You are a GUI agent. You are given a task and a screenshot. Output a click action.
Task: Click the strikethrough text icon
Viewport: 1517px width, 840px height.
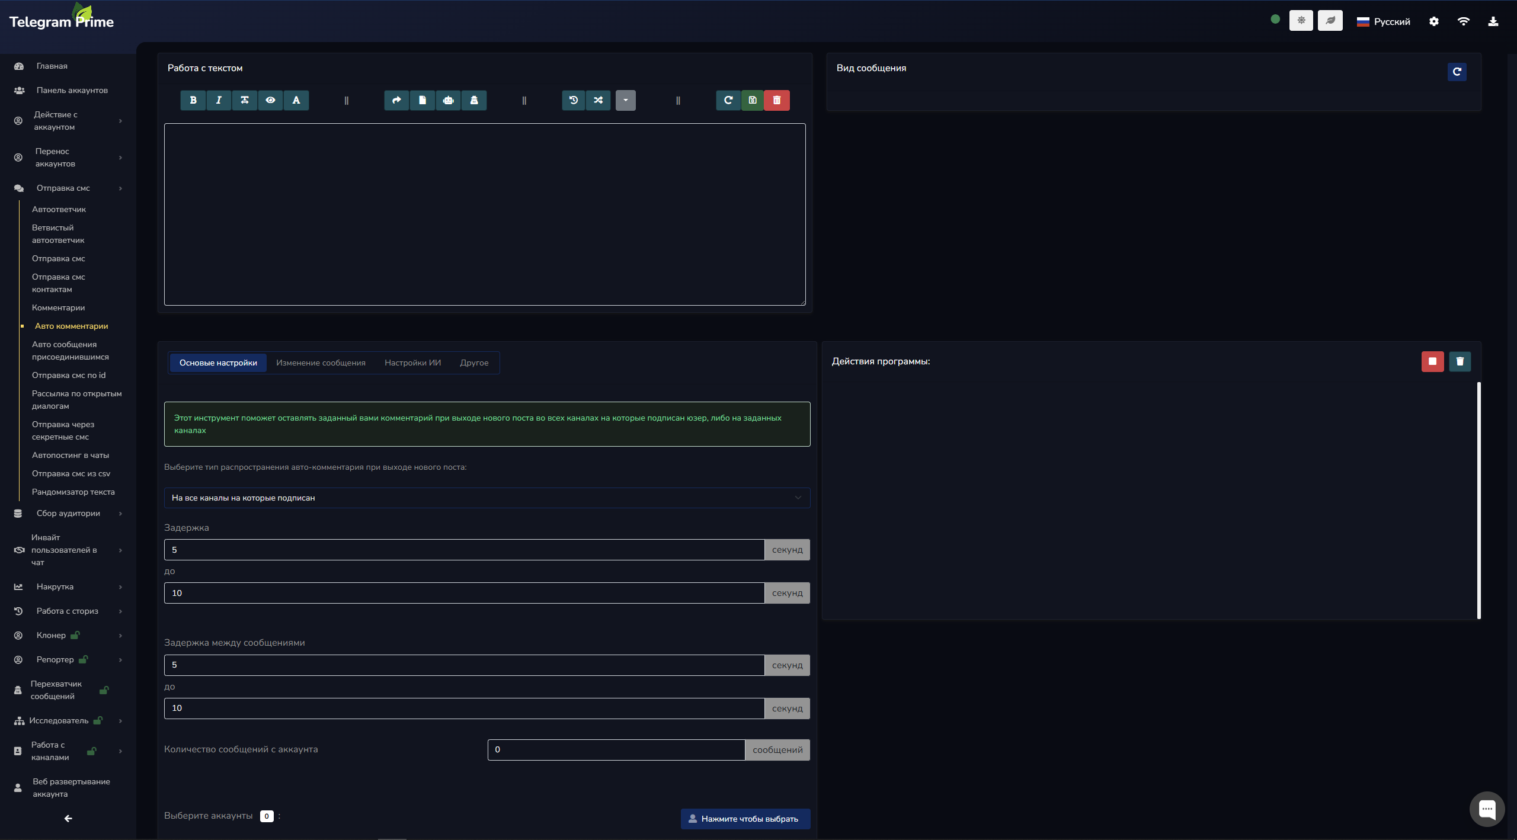(x=244, y=100)
